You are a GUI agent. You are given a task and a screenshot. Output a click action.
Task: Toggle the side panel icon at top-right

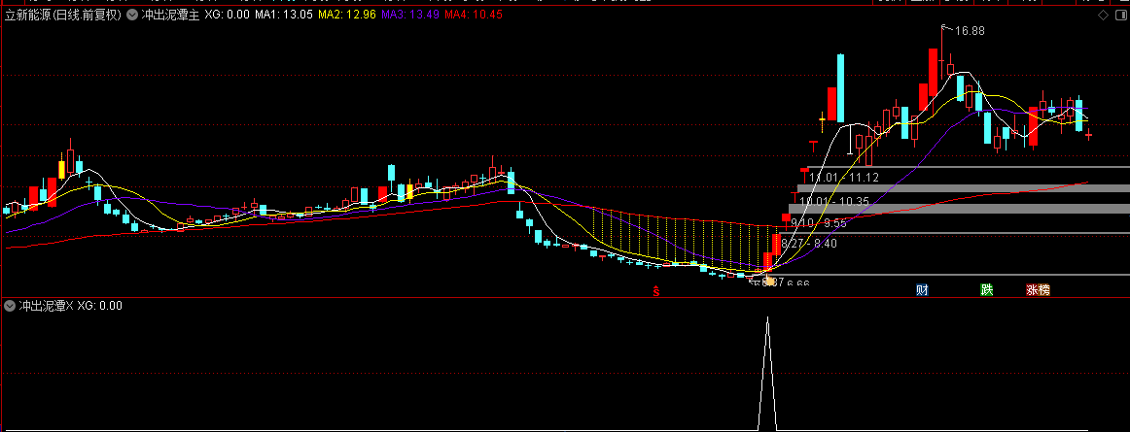(x=1119, y=16)
